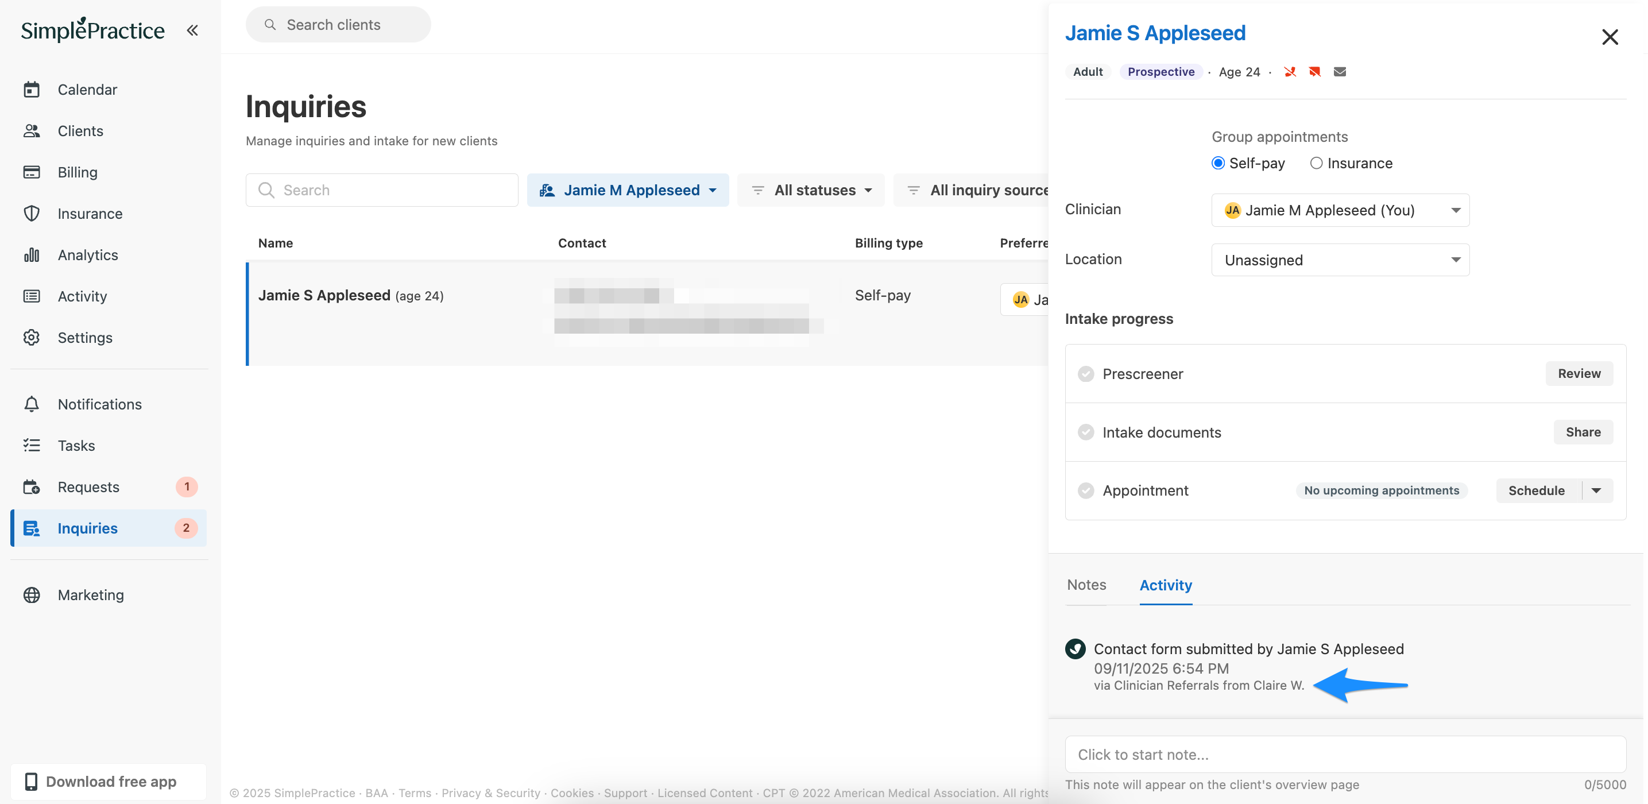Image resolution: width=1648 pixels, height=804 pixels.
Task: Select the SimplePractice logo
Action: [93, 29]
